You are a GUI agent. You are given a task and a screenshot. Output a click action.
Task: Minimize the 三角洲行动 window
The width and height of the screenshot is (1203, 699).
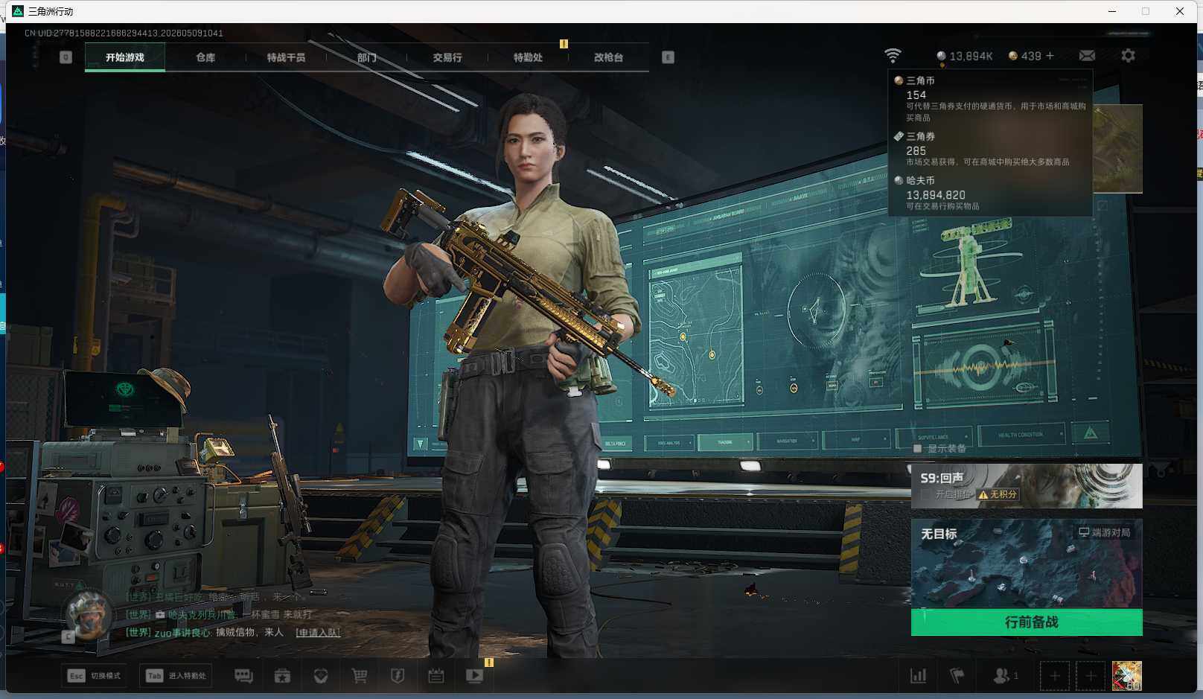point(1112,11)
